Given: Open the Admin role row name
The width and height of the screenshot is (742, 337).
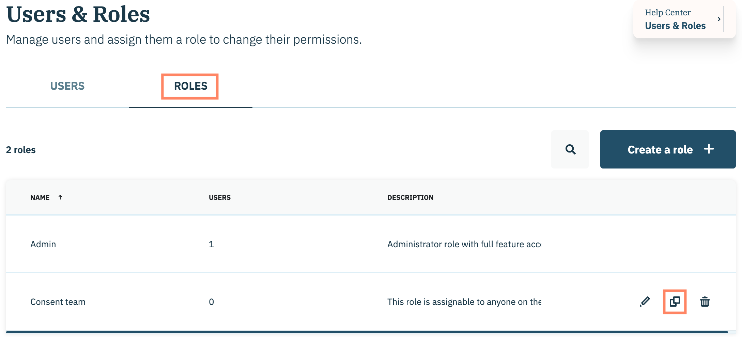Looking at the screenshot, I should pos(43,244).
